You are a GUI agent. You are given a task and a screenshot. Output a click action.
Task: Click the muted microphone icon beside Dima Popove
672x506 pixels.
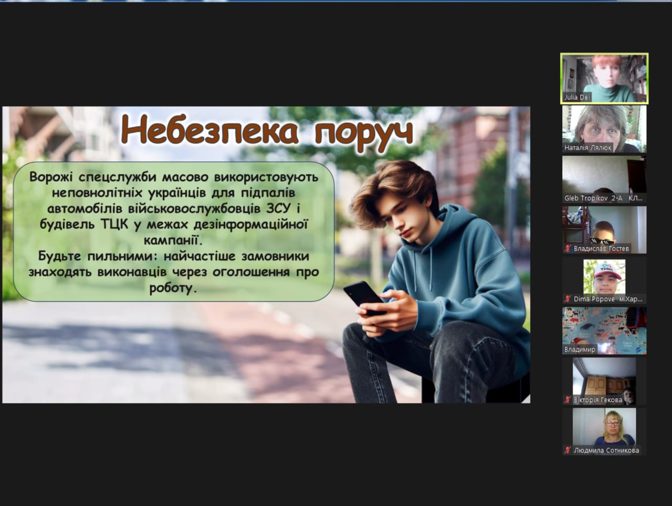pyautogui.click(x=567, y=299)
